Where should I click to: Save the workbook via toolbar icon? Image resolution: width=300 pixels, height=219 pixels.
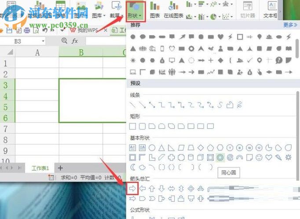coord(9,31)
